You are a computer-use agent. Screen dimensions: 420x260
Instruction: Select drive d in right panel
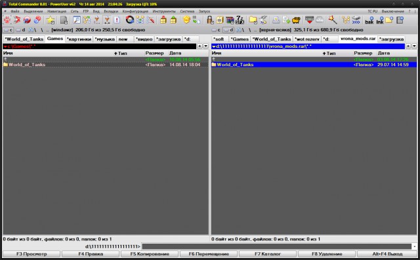[228, 30]
